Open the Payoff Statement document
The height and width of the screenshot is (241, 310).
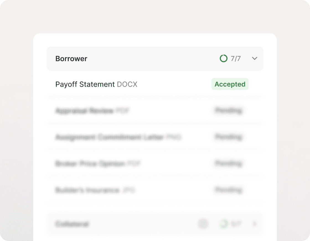(x=85, y=84)
